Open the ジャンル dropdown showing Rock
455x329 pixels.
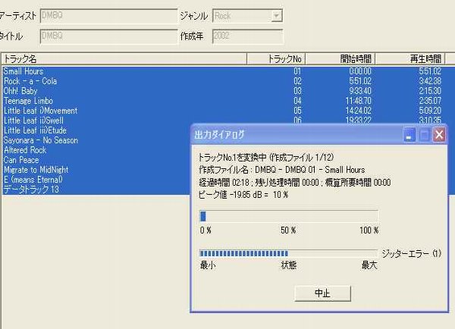pos(276,15)
